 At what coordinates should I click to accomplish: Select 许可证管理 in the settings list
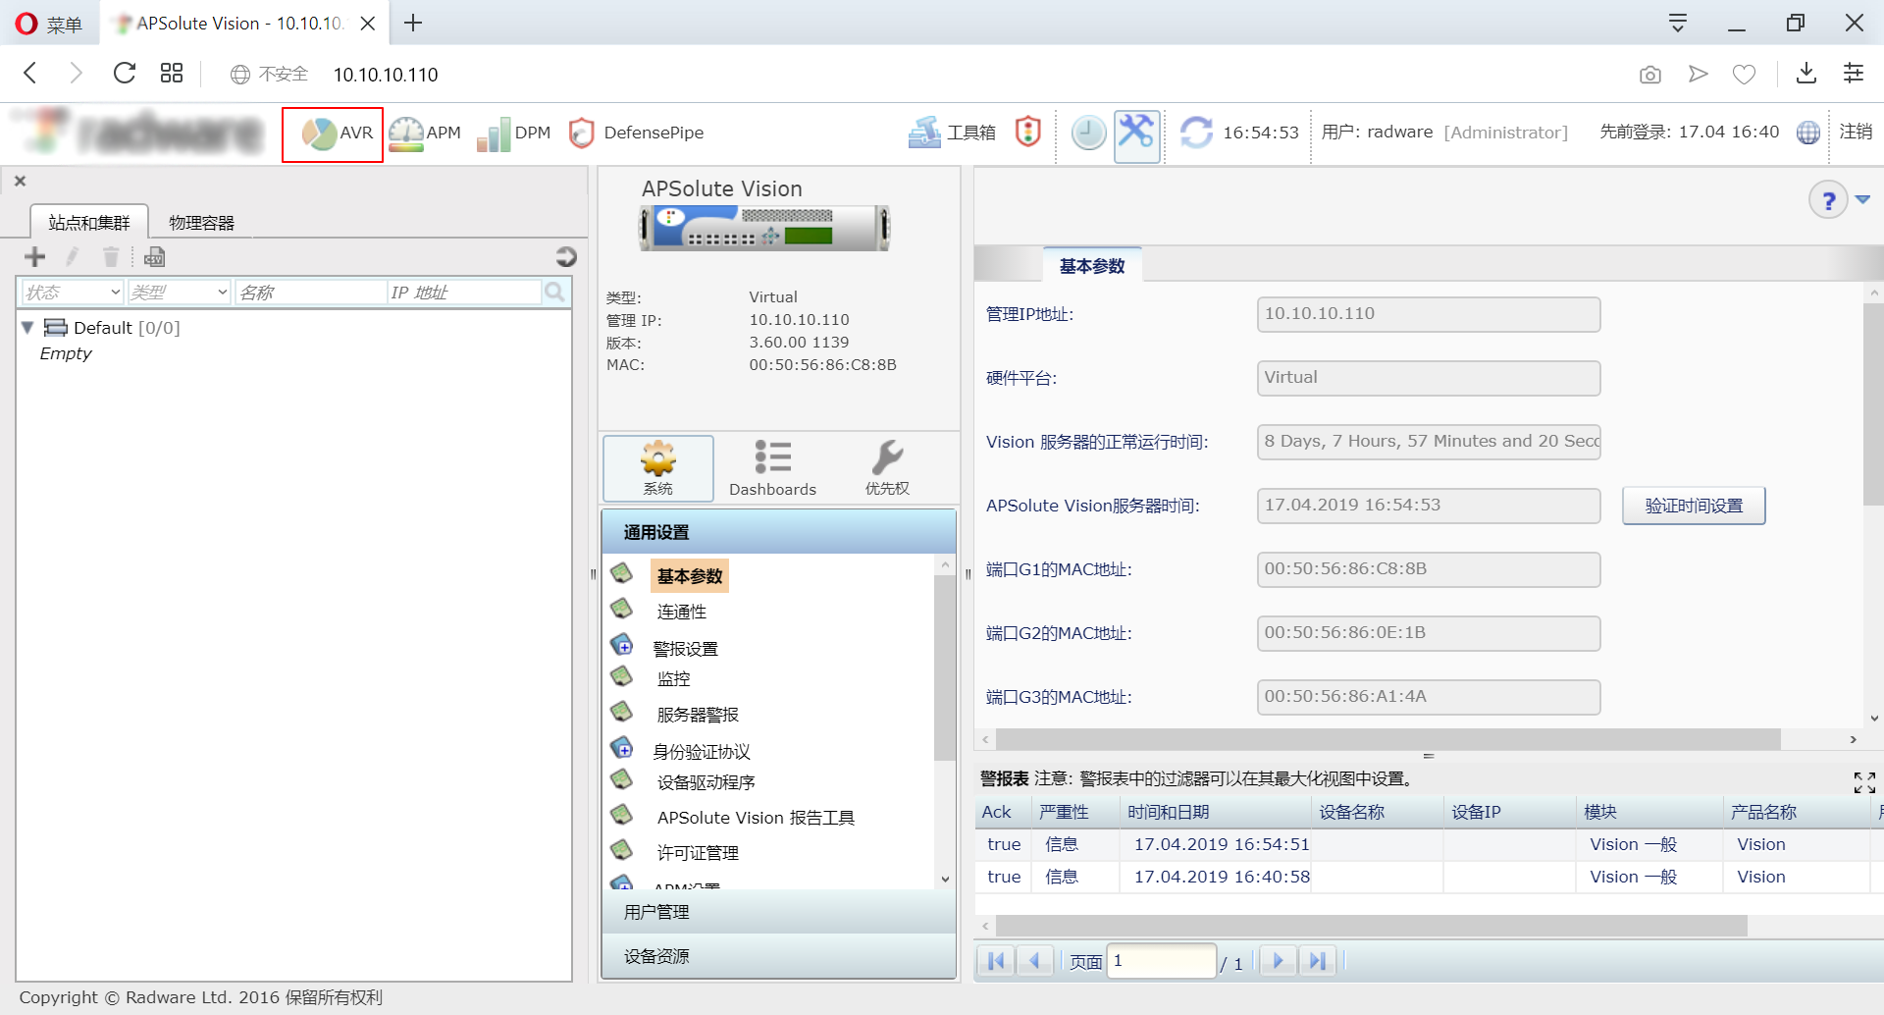point(697,853)
